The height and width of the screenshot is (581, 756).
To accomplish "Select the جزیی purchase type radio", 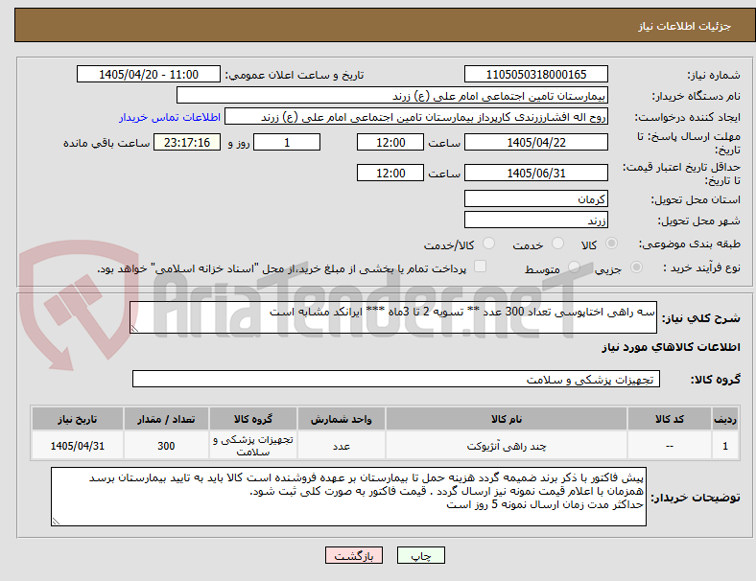I will [x=636, y=267].
